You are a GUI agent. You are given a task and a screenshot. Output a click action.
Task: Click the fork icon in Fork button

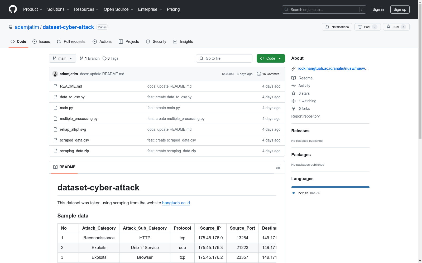point(360,27)
